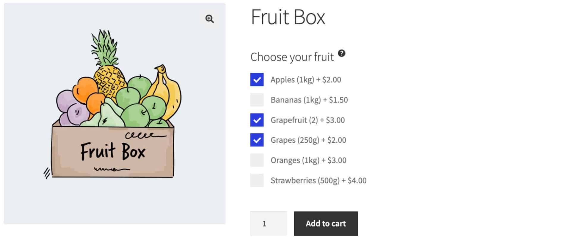Click the Strawberries (500g) + $4.00 label

[x=318, y=181]
